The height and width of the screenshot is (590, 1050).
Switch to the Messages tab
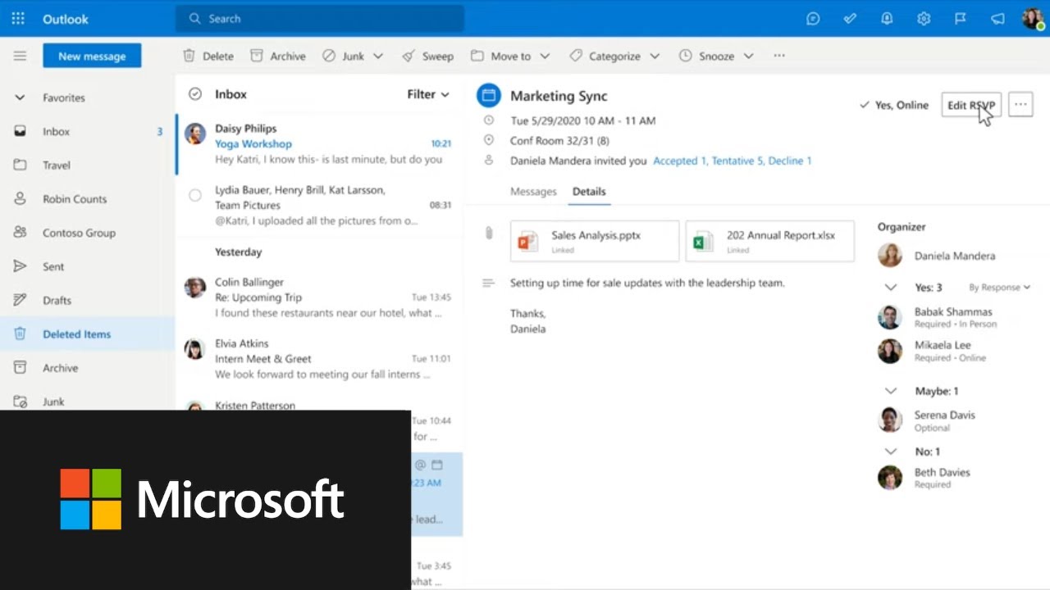pos(533,191)
